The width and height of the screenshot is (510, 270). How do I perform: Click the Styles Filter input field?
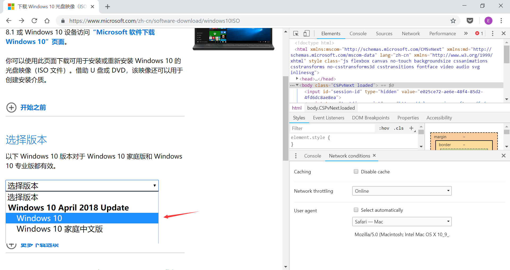point(332,128)
